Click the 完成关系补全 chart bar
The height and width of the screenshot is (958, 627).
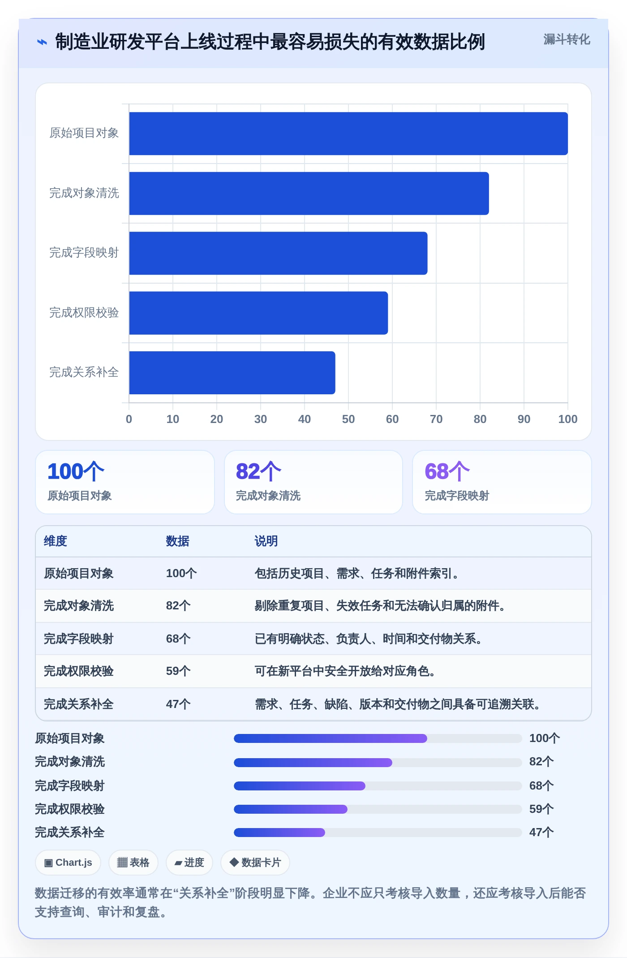232,373
